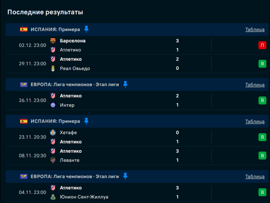This screenshot has width=270, height=203.
Task: Click the green win badge for Хетафе match
Action: [x=262, y=137]
